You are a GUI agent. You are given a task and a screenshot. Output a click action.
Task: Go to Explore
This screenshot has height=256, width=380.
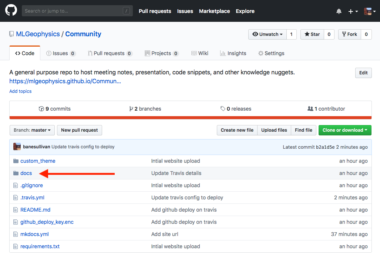coord(245,11)
